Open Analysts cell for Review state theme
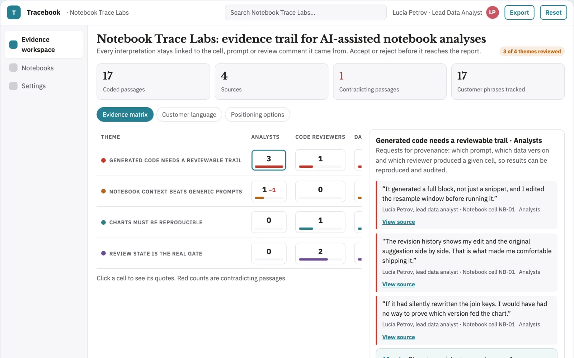This screenshot has height=358, width=574. click(x=269, y=253)
